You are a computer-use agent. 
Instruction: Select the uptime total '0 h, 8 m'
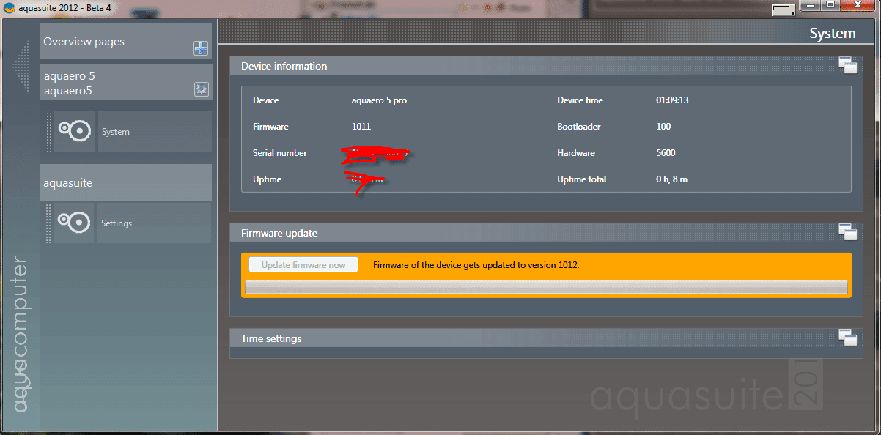click(x=671, y=179)
